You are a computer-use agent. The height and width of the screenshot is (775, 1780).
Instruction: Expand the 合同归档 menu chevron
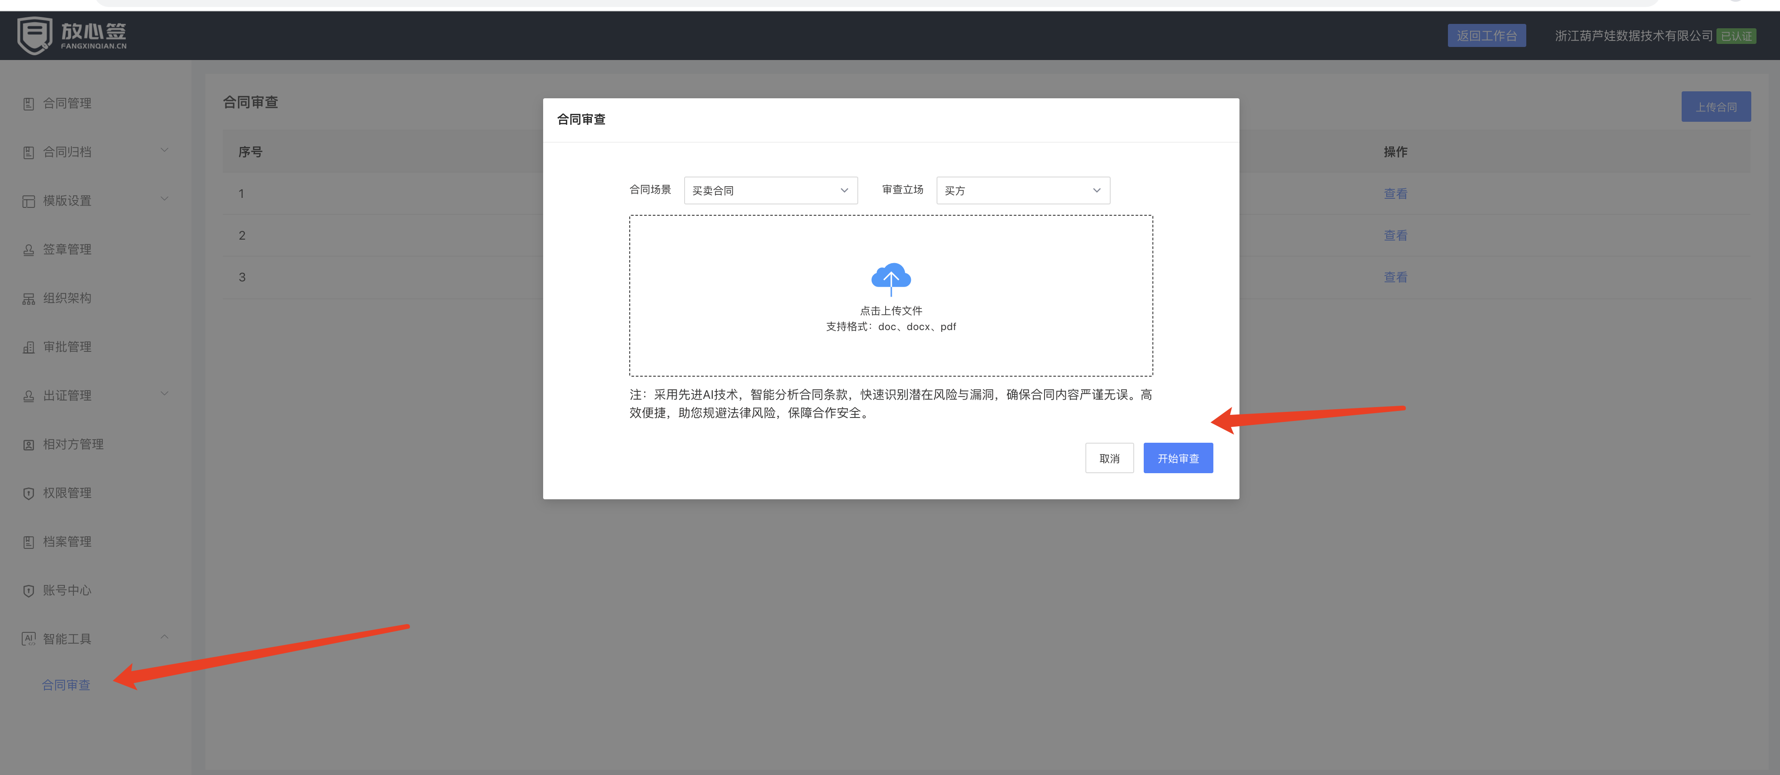(165, 150)
